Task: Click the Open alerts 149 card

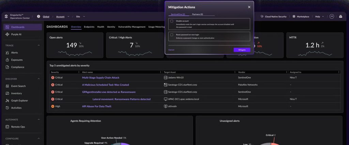Action: tap(75, 45)
